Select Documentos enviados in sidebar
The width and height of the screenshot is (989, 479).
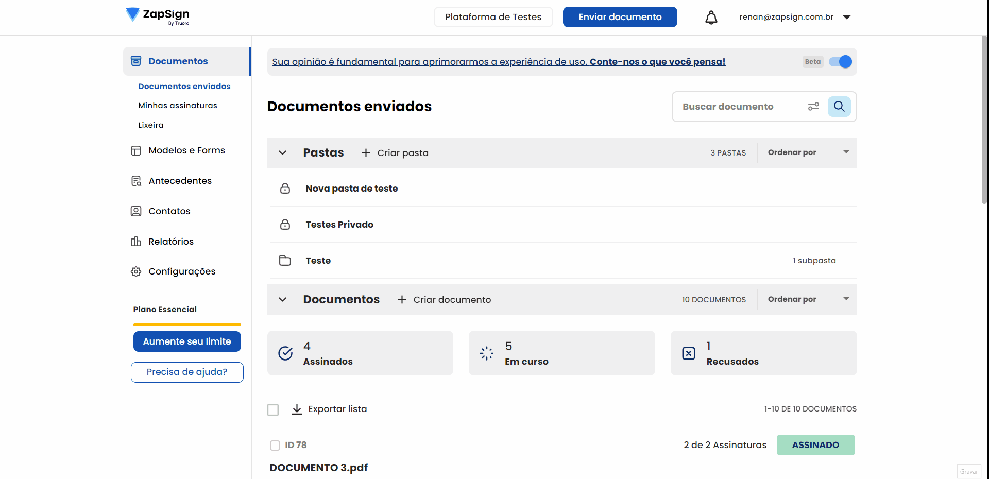184,87
